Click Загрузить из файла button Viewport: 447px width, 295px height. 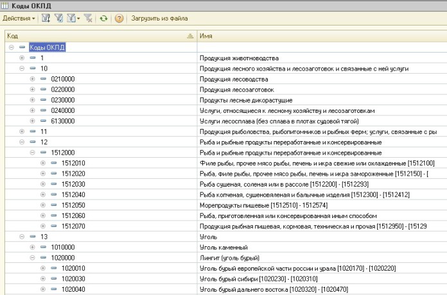click(x=159, y=19)
